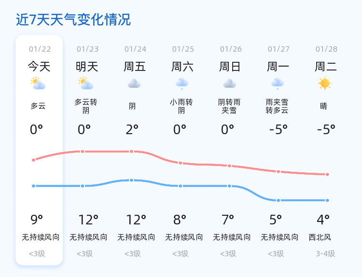Click Saturday's light rain icon
362x277 pixels.
point(182,84)
